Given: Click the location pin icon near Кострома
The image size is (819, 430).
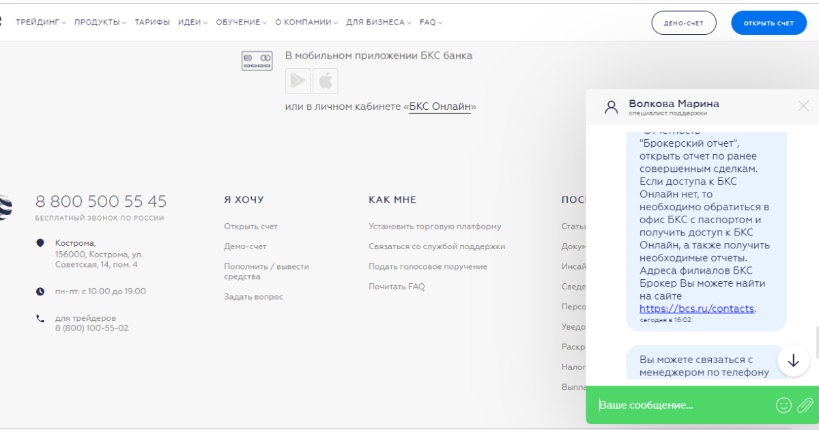Looking at the screenshot, I should [40, 243].
